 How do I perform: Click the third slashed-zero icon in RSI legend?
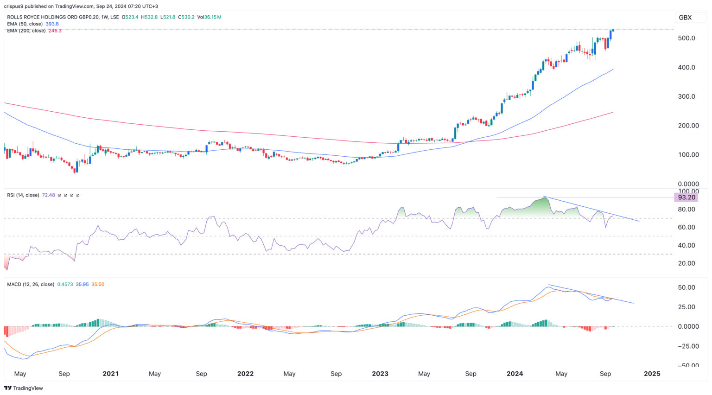coord(71,195)
